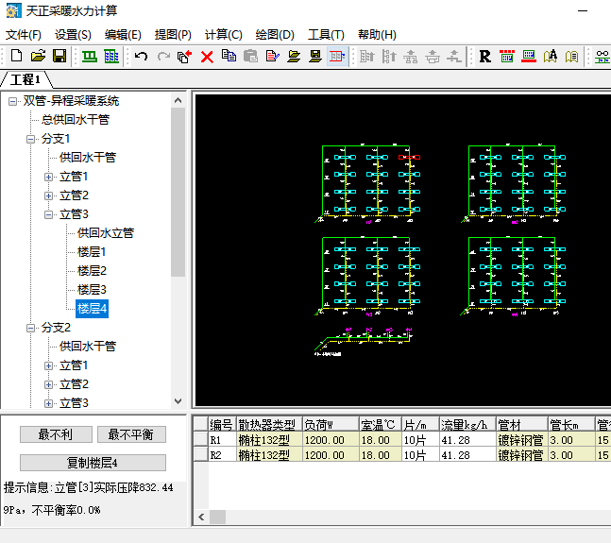This screenshot has height=543, width=611.
Task: Click the green table grid toolbar icon
Action: (111, 57)
